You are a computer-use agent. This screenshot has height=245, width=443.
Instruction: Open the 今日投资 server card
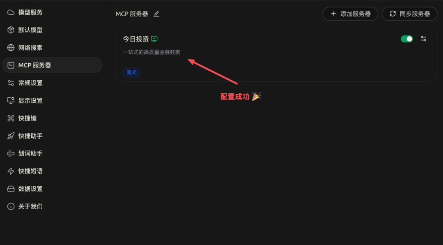(276, 55)
